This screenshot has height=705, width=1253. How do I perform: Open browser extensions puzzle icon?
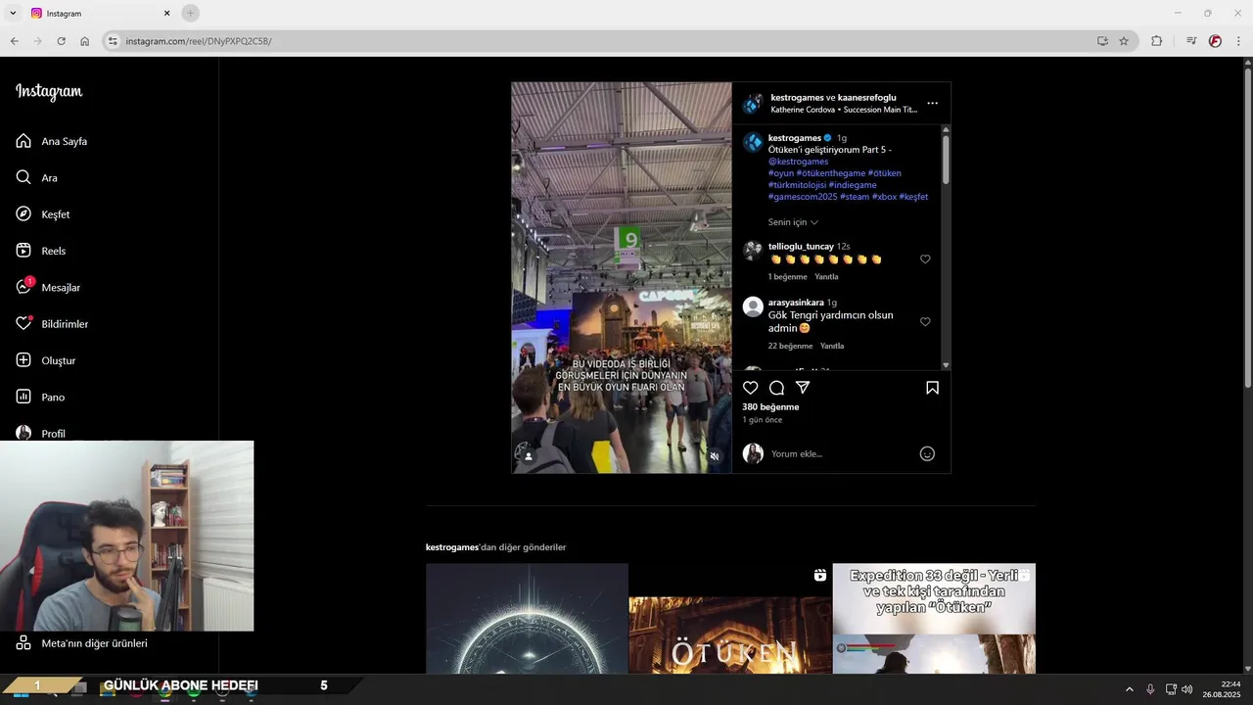pos(1156,41)
